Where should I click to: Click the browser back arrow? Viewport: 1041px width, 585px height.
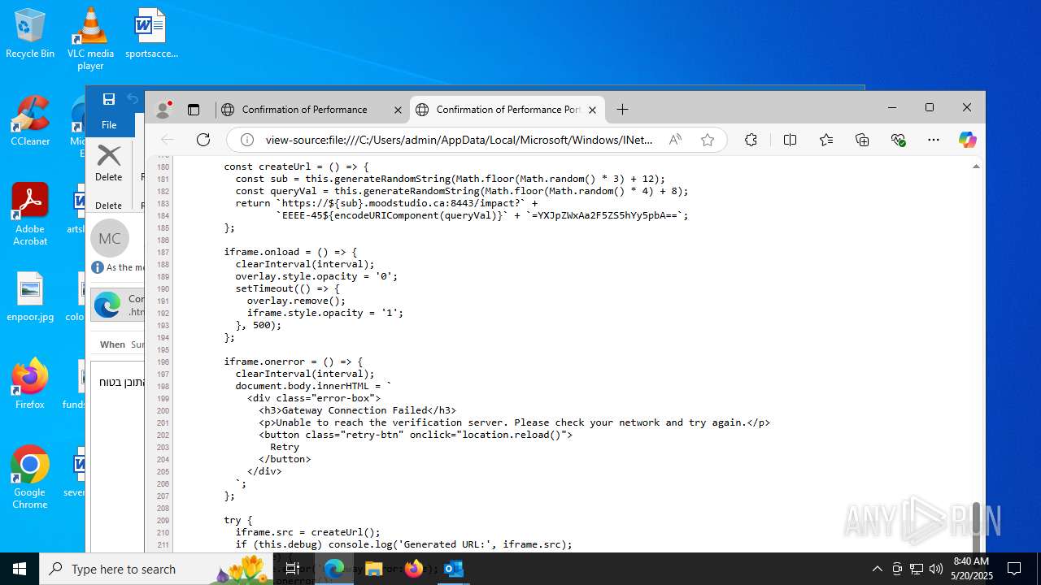(x=168, y=140)
